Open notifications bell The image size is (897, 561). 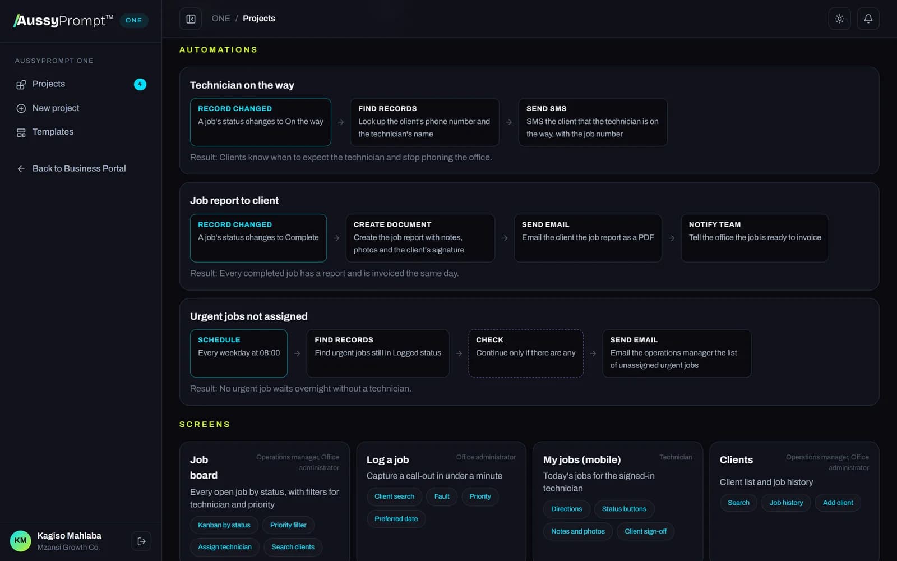point(868,19)
